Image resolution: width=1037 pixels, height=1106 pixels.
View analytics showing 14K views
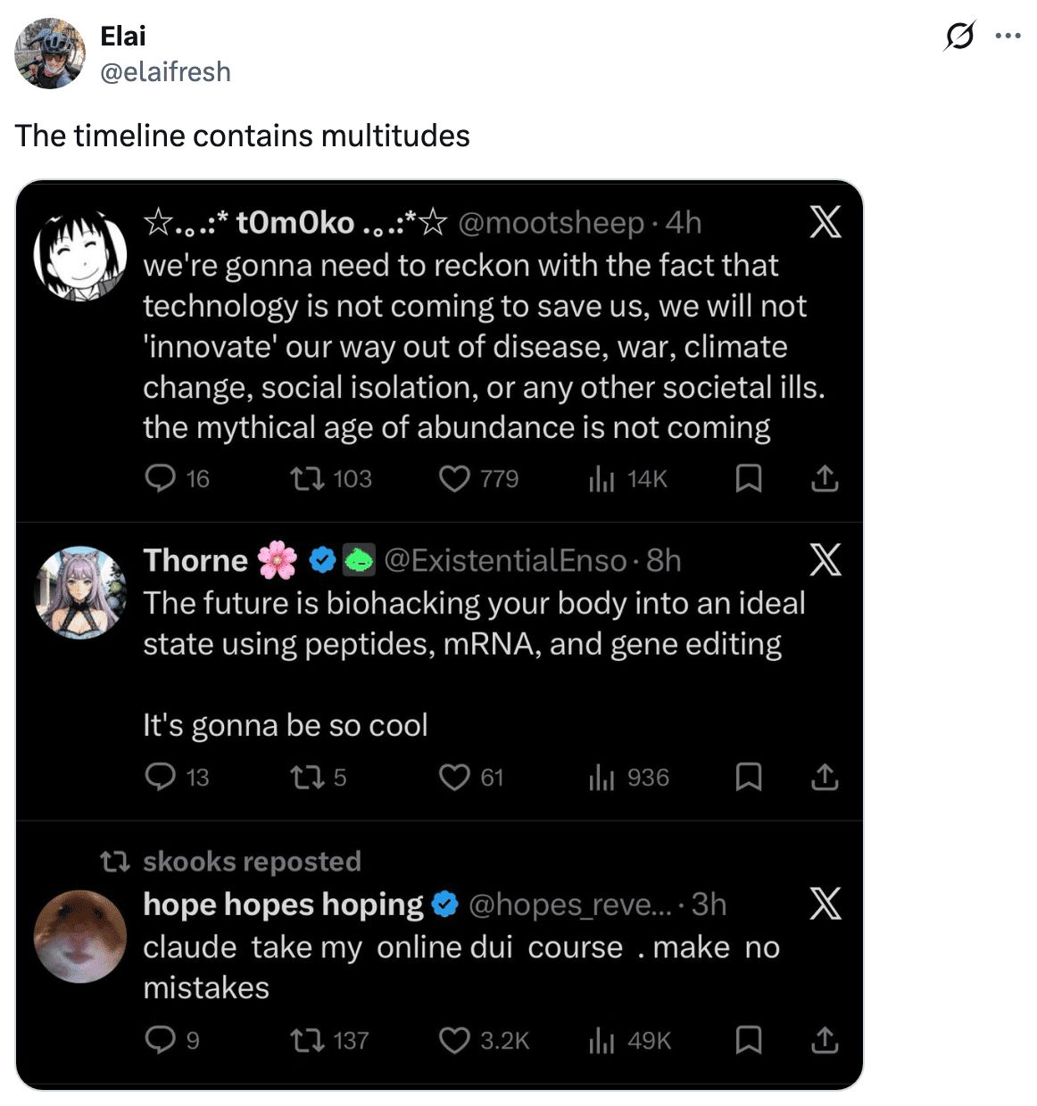point(602,479)
